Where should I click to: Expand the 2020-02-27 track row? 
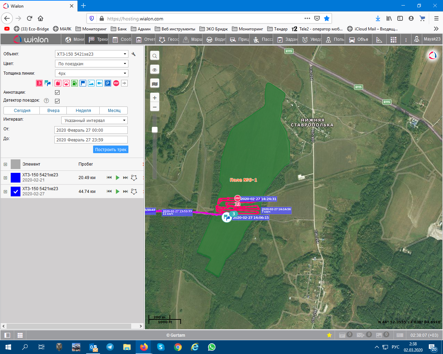(5, 192)
